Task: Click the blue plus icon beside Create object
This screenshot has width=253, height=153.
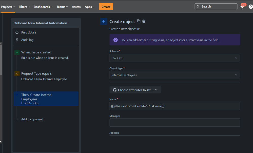Action: (103, 22)
